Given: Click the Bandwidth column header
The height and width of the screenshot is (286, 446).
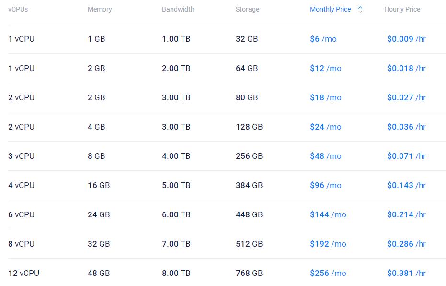Looking at the screenshot, I should [x=178, y=9].
